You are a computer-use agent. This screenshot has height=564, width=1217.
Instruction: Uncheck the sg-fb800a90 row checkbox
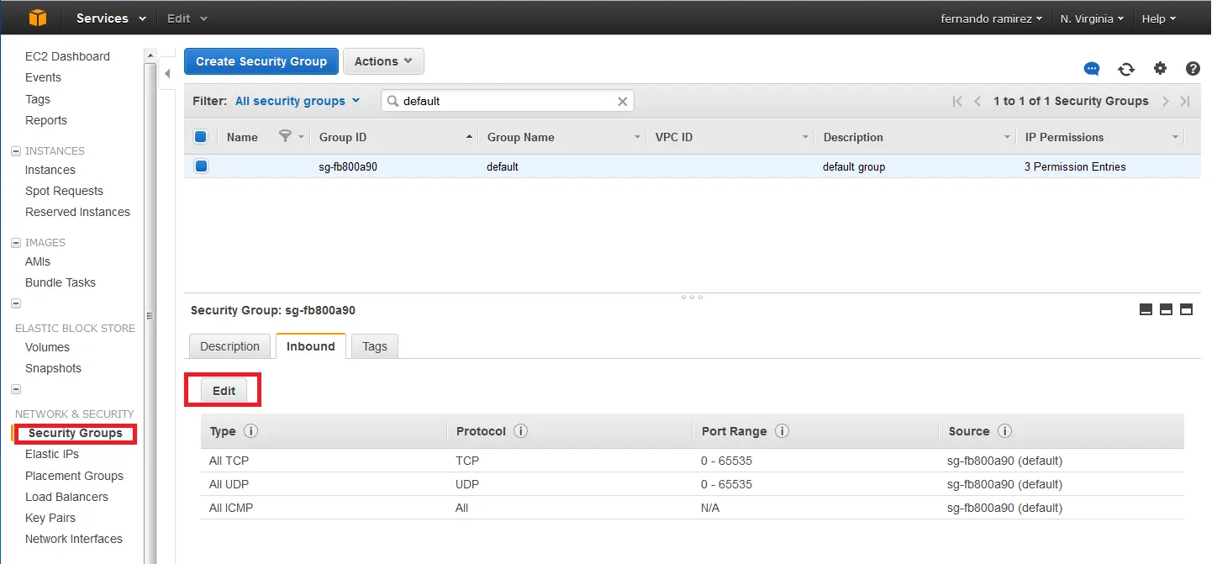pos(201,166)
